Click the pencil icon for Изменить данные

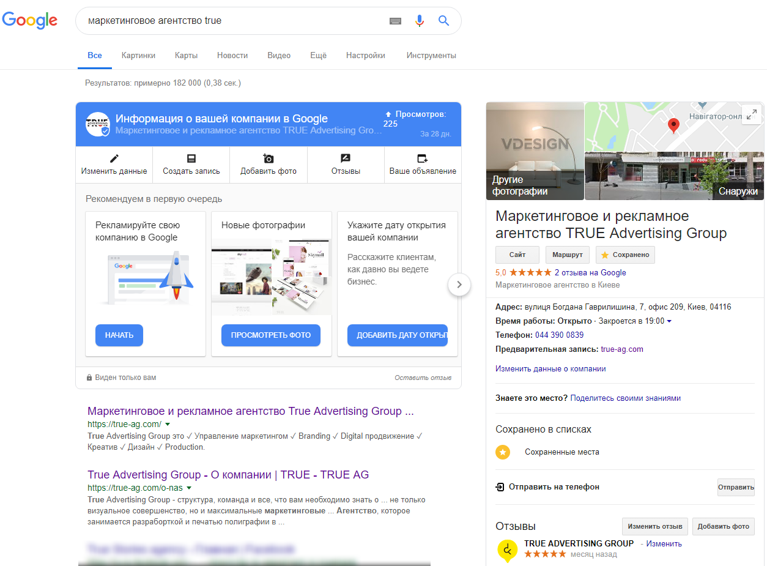pyautogui.click(x=114, y=158)
